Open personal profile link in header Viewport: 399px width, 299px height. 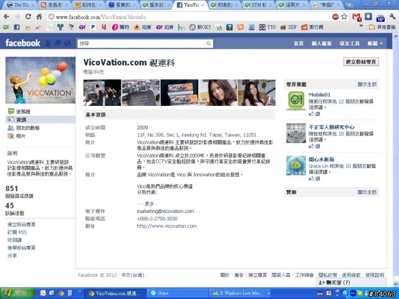pos(322,44)
